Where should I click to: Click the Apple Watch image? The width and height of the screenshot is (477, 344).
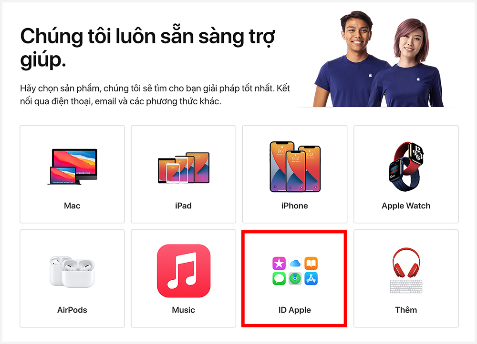tap(406, 167)
